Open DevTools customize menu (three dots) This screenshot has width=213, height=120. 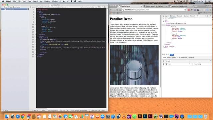pos(208,16)
